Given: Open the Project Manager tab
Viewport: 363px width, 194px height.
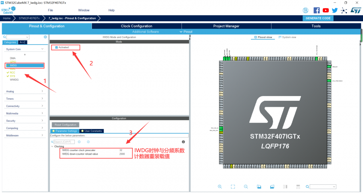Looking at the screenshot, I should [x=226, y=26].
